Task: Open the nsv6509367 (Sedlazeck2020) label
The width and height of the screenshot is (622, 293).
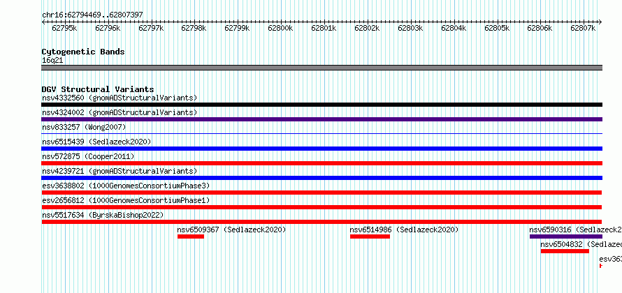Action: (231, 230)
